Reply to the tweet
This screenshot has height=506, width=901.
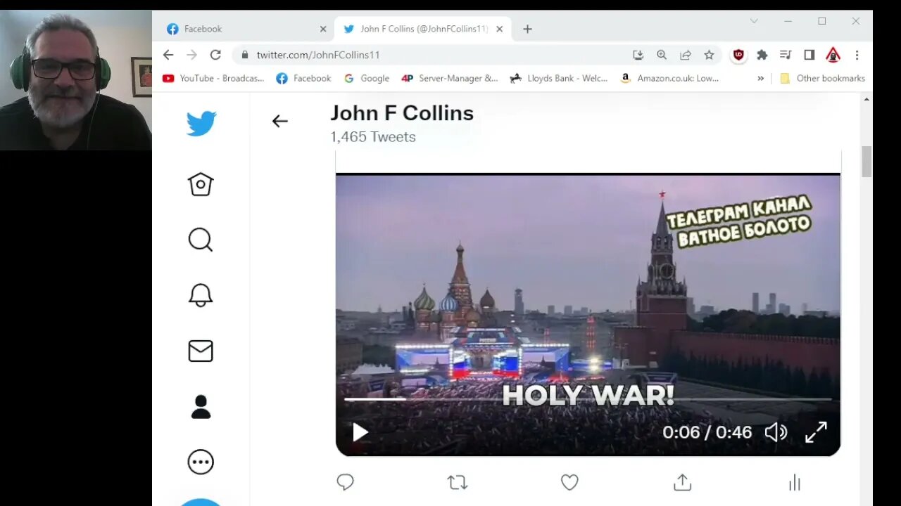(x=345, y=482)
